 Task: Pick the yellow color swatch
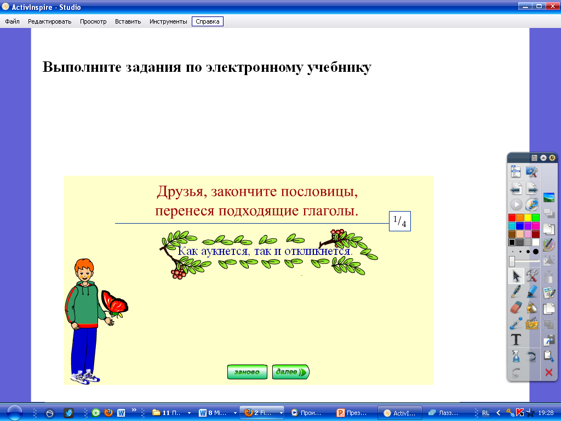pyautogui.click(x=528, y=218)
